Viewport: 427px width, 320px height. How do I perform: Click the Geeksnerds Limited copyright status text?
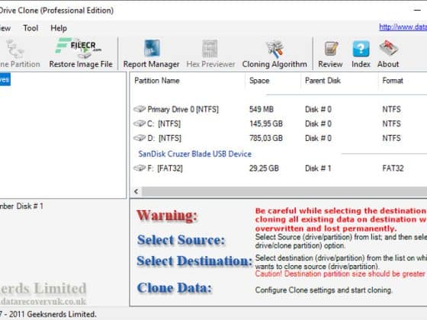tap(48, 314)
